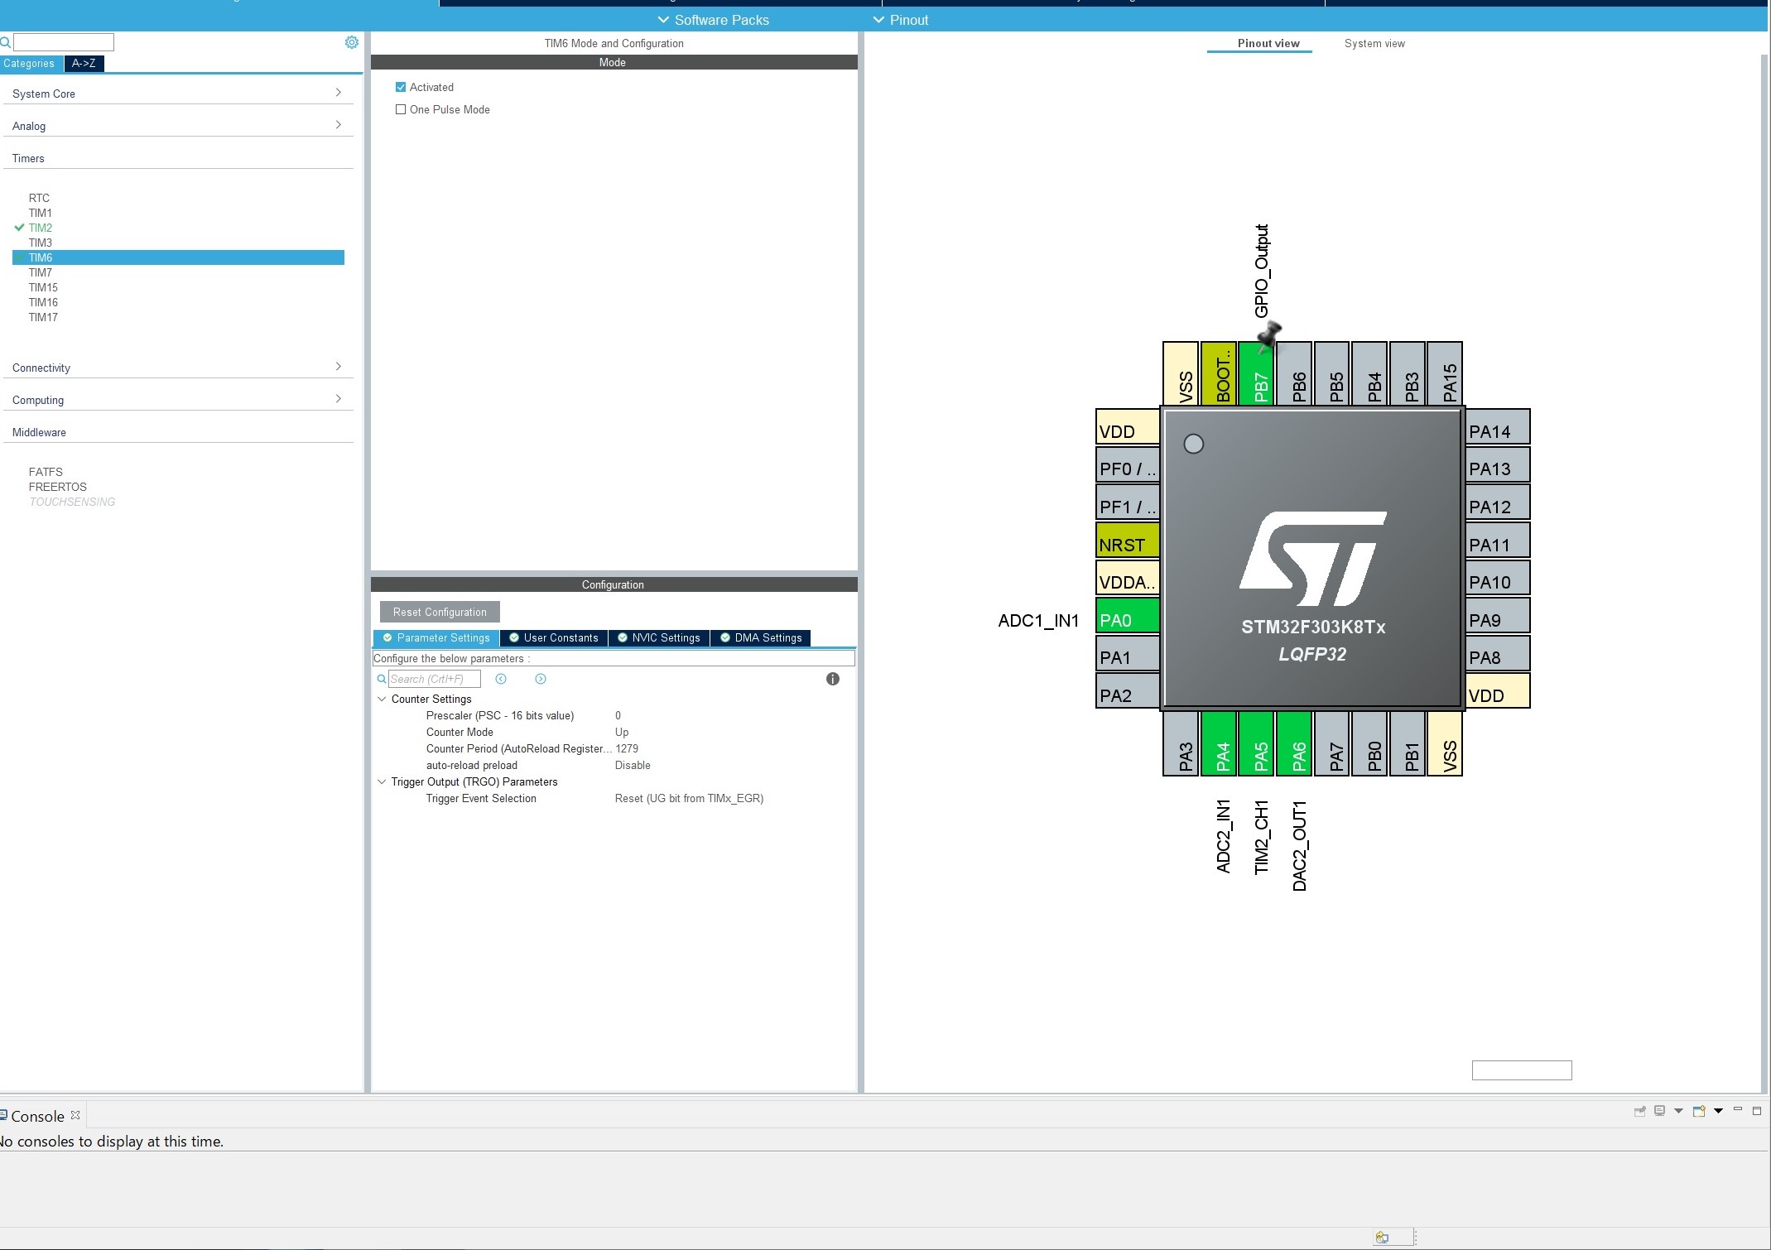Click the Open Console icon
Image resolution: width=1771 pixels, height=1250 pixels.
tap(1698, 1111)
